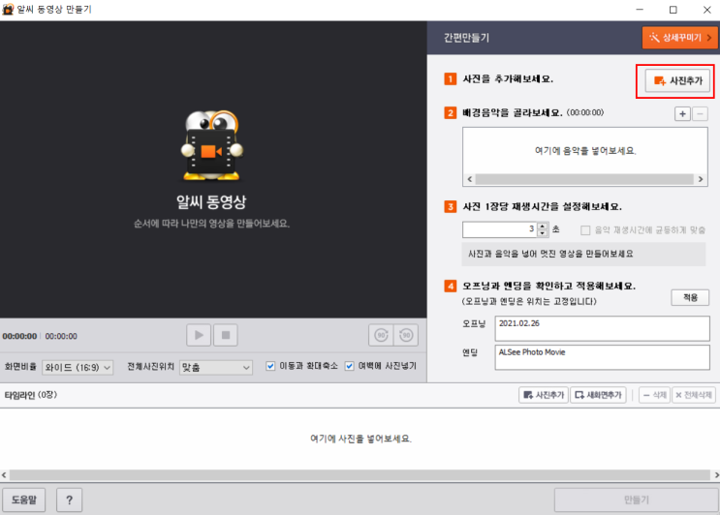Click the question mark button
The image size is (720, 515).
click(70, 500)
